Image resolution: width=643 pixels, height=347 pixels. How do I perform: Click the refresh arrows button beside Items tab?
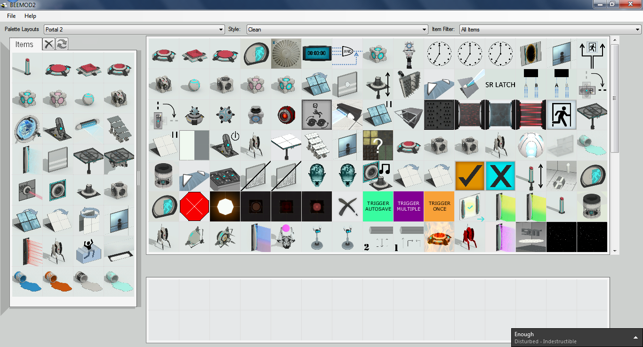pos(62,44)
